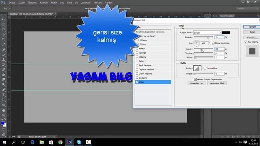Screen dimensions: 260x146
Task: Uncheck the Gölge style checkbox
Action: click(137, 82)
